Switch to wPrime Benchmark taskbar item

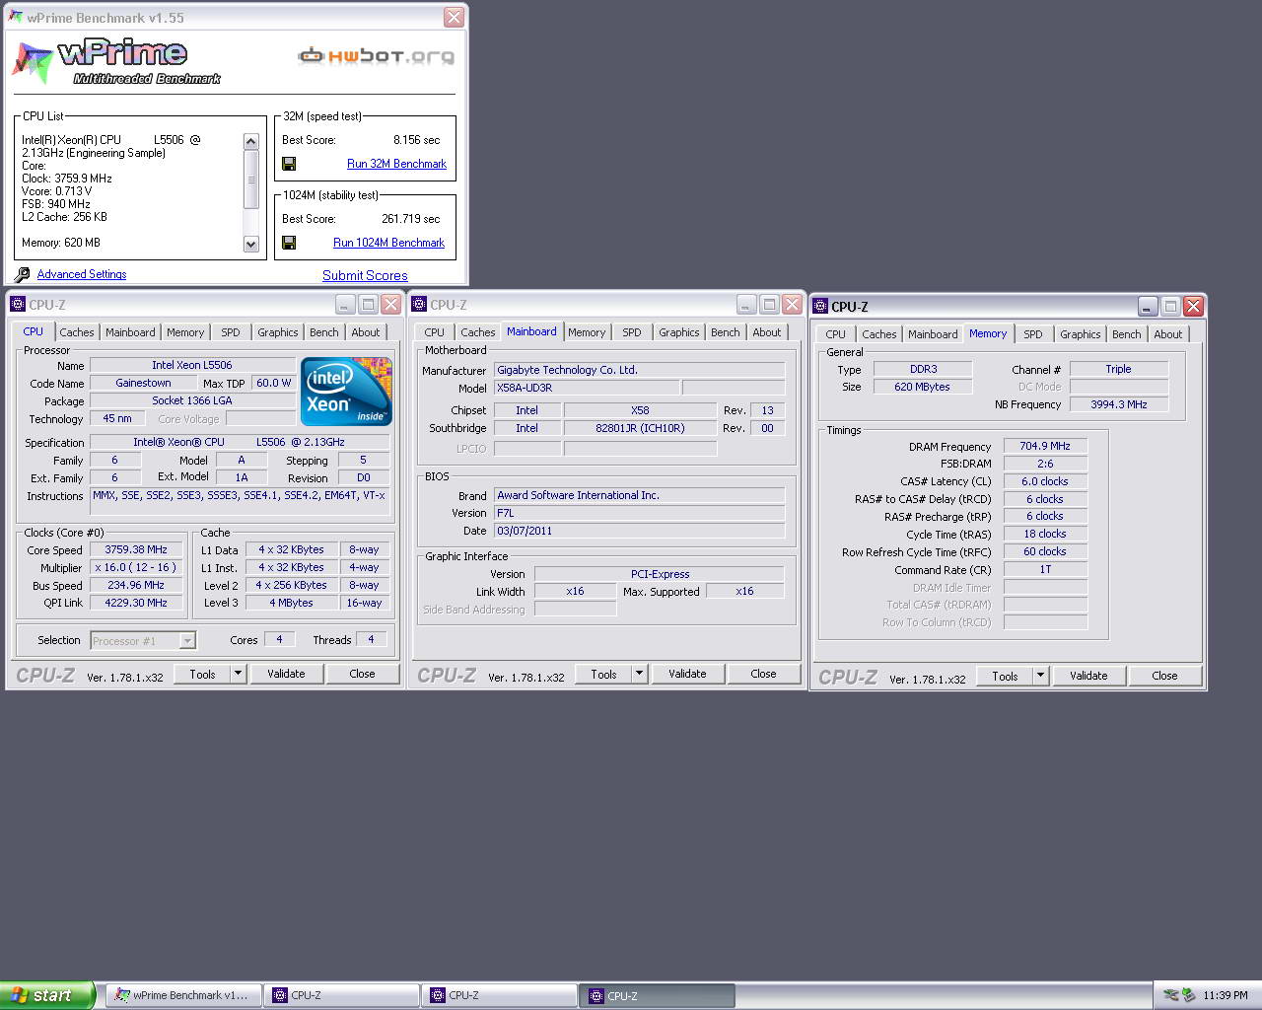183,995
